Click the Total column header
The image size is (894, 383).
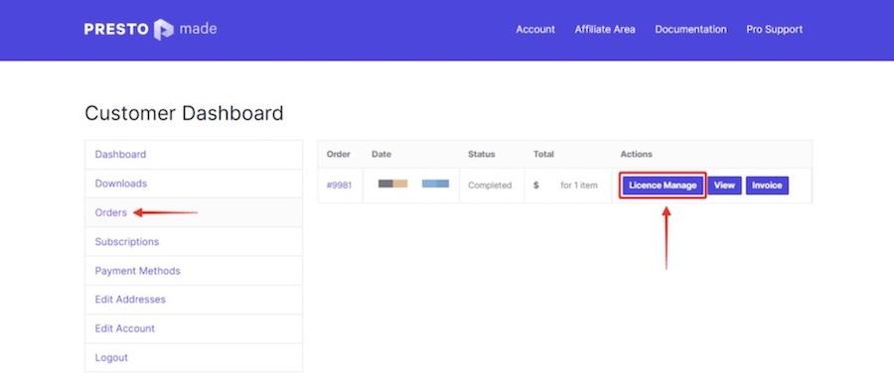click(543, 155)
